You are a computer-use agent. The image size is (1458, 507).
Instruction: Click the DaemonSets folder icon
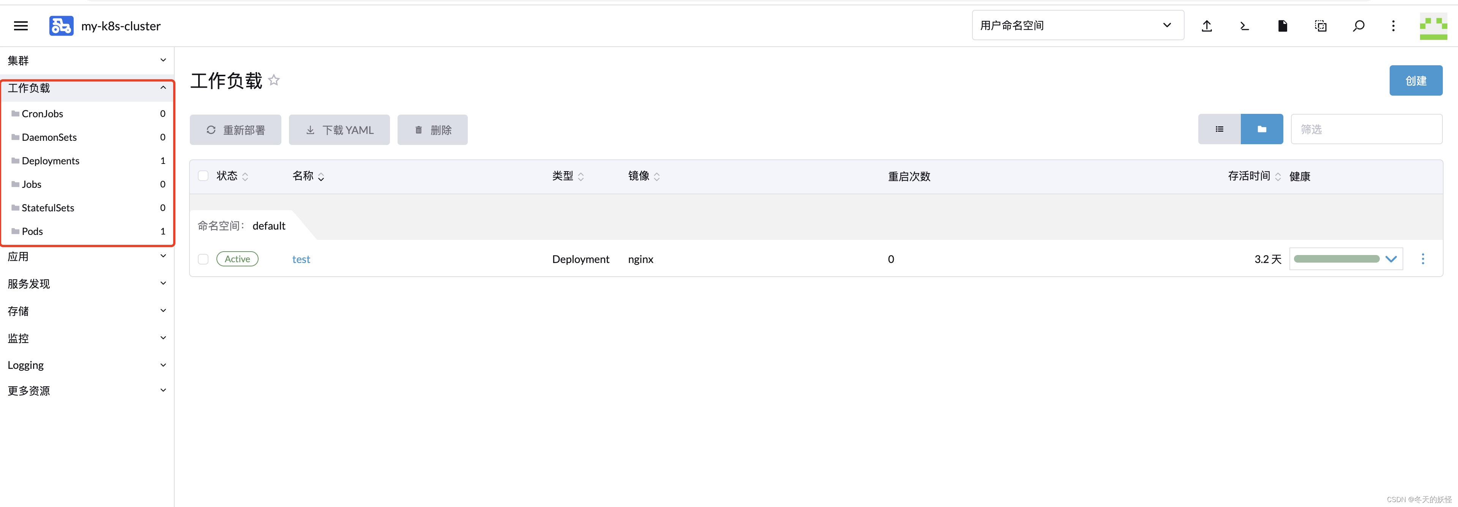15,137
